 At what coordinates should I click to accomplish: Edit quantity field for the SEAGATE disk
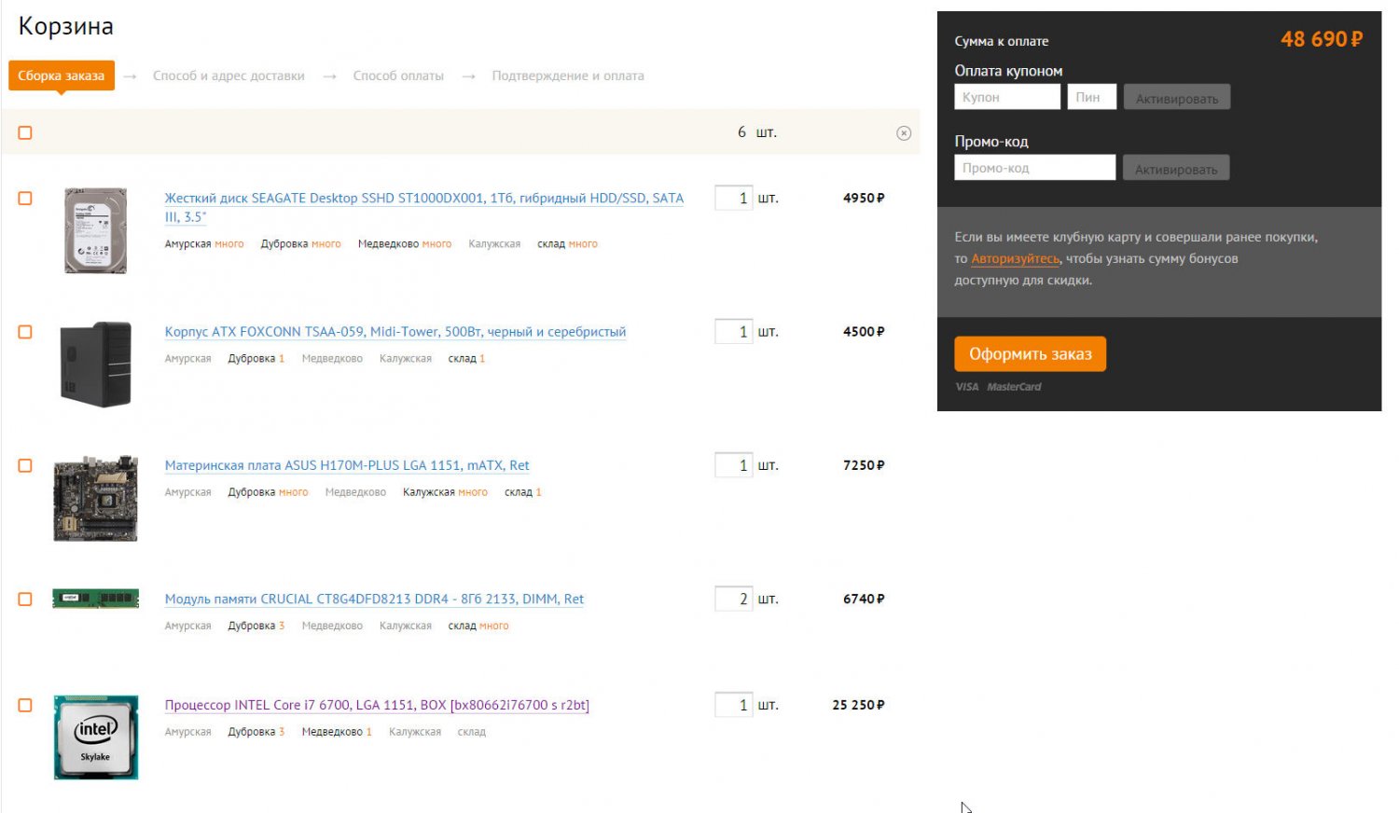(x=733, y=198)
